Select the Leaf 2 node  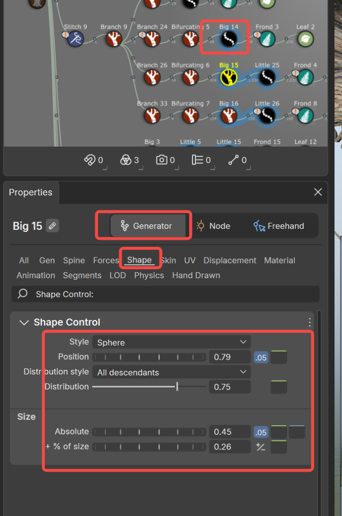tap(306, 39)
